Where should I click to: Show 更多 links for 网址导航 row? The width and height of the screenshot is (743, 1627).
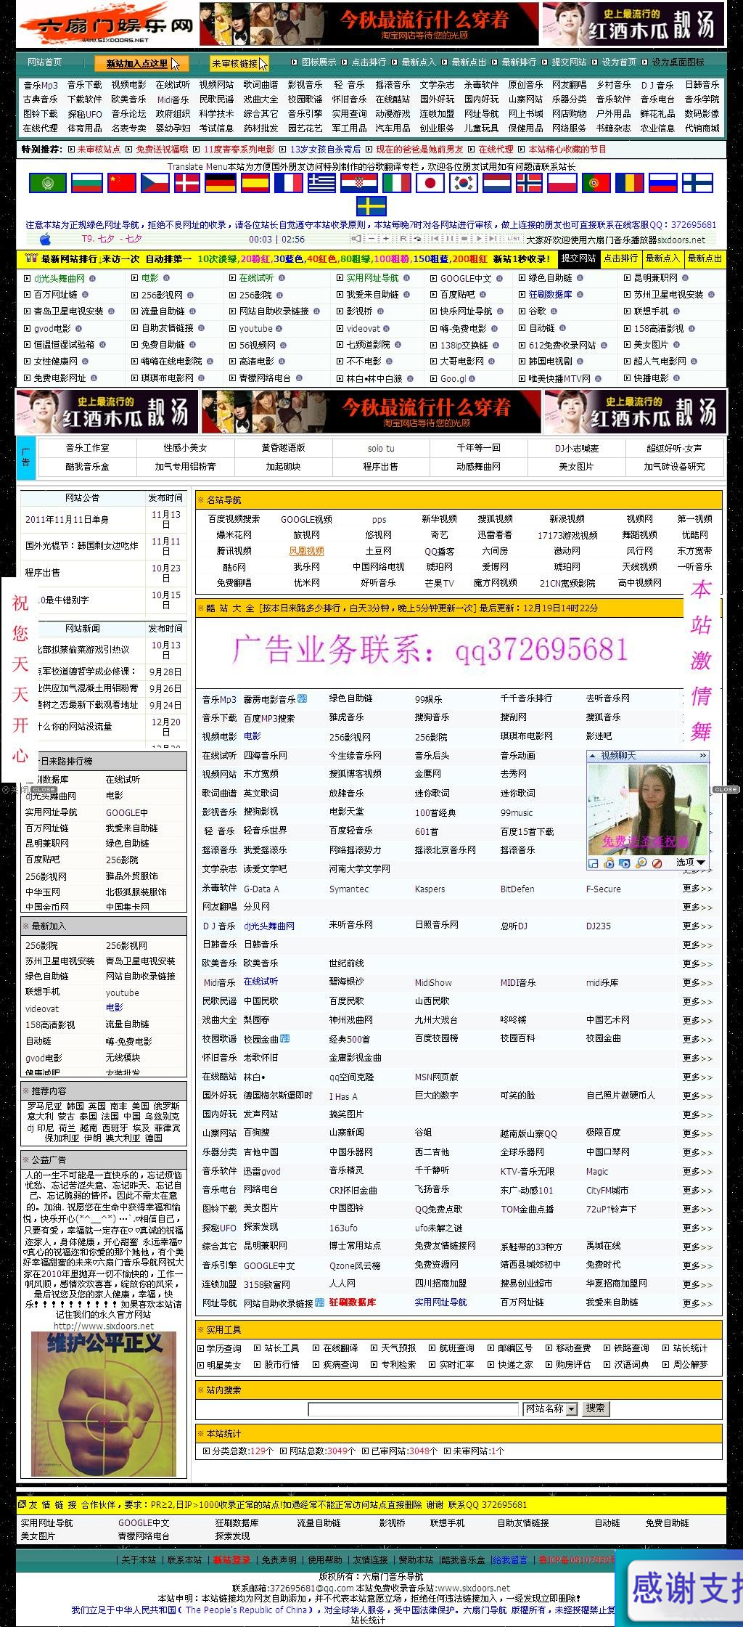697,1303
